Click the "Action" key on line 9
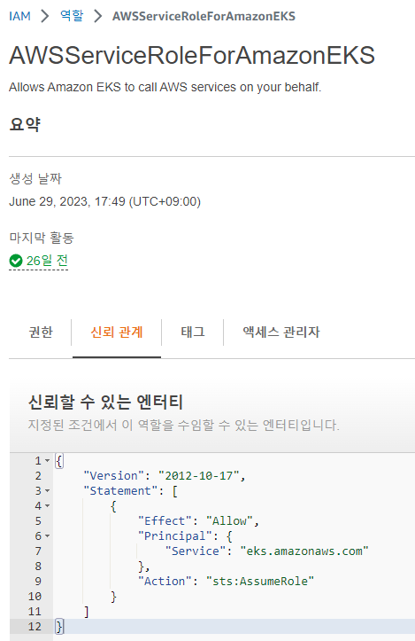Screen dimensions: 415x641 165,582
